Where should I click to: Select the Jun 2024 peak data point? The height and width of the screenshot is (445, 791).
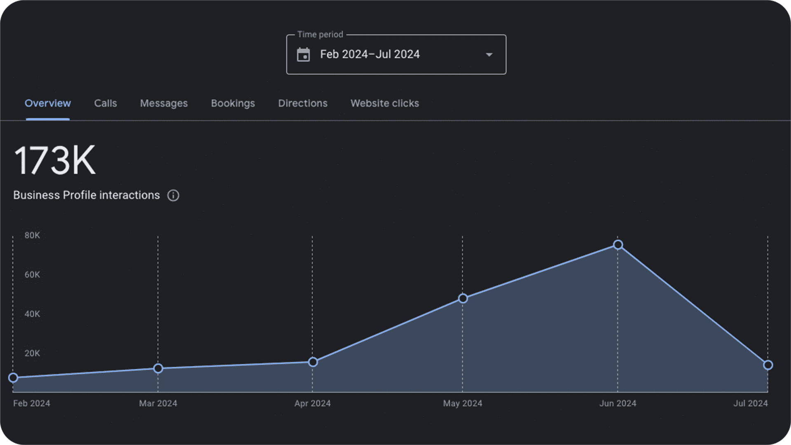point(618,245)
